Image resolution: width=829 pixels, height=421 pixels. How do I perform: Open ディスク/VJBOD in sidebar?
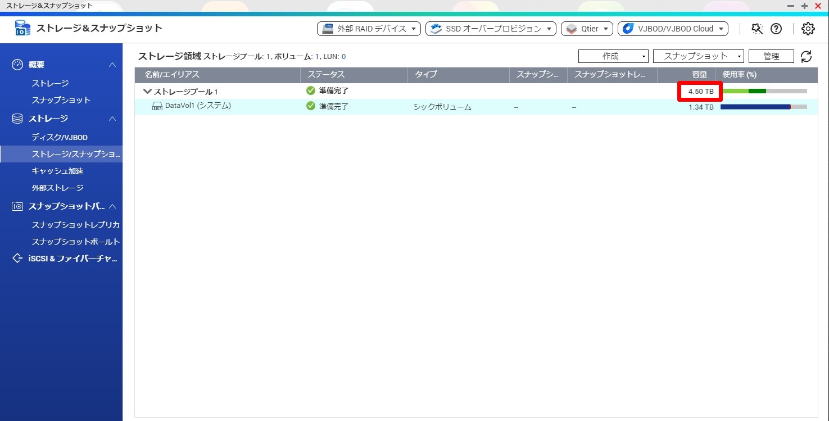tap(60, 137)
